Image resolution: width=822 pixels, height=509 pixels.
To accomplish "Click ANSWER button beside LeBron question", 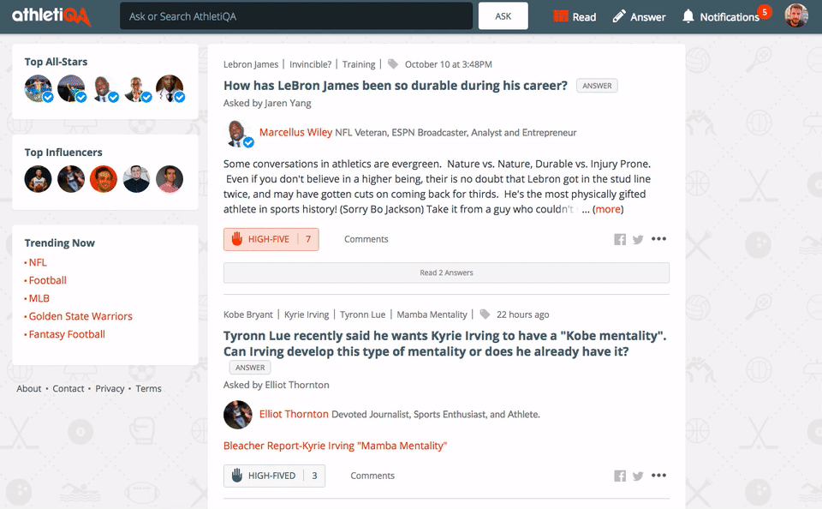I will [x=597, y=86].
